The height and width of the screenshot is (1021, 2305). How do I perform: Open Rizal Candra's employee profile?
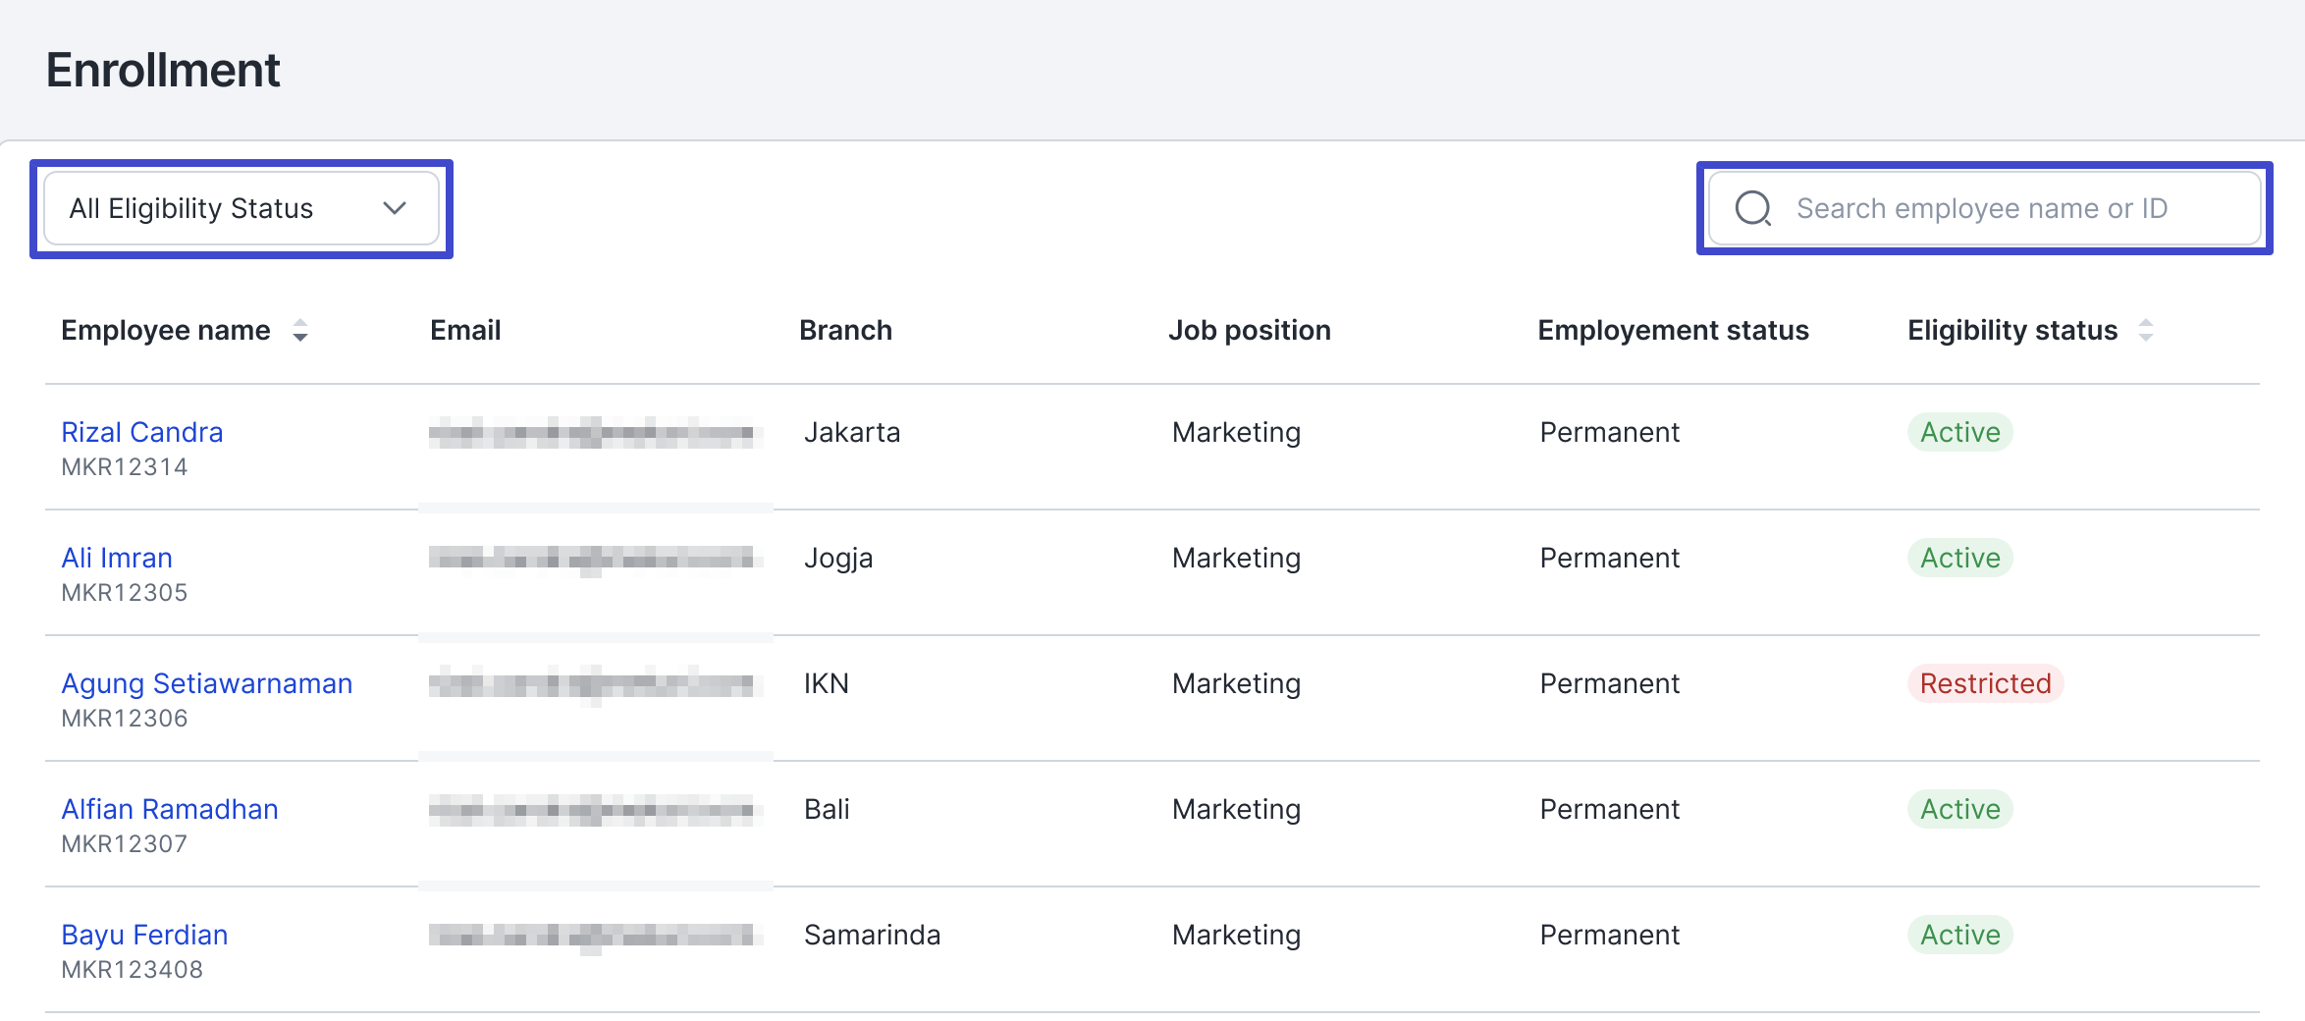coord(142,432)
